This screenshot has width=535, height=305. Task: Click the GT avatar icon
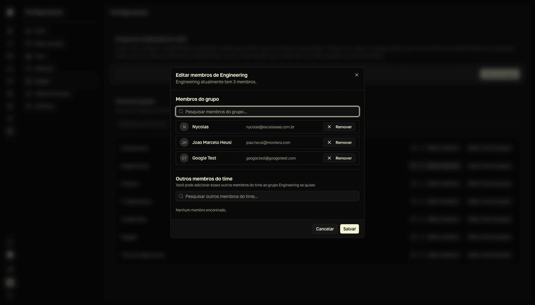pyautogui.click(x=184, y=158)
